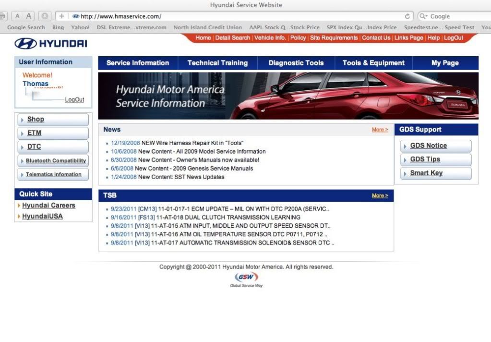Click LogOut in the red top menu

pos(454,38)
